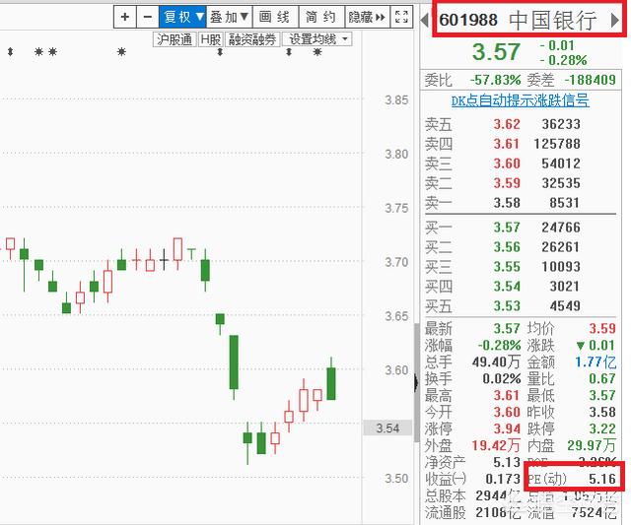Click the 融资融券 tag
The width and height of the screenshot is (631, 525).
(252, 39)
